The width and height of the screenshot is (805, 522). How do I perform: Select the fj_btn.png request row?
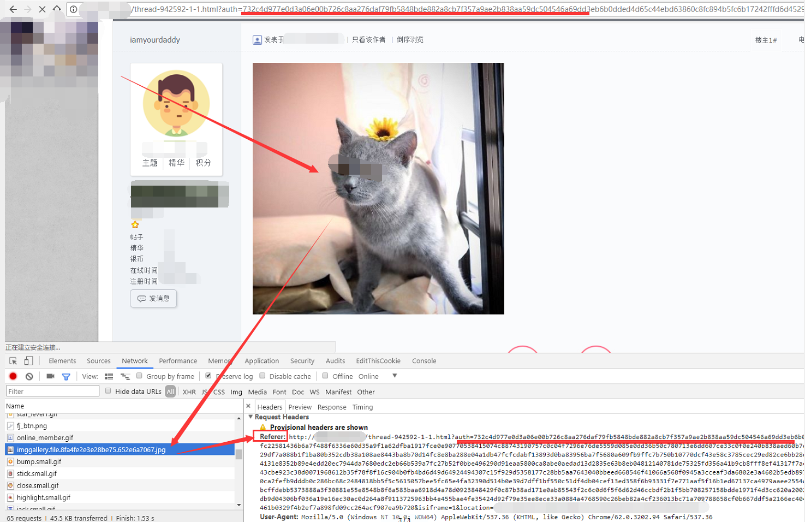click(x=120, y=425)
